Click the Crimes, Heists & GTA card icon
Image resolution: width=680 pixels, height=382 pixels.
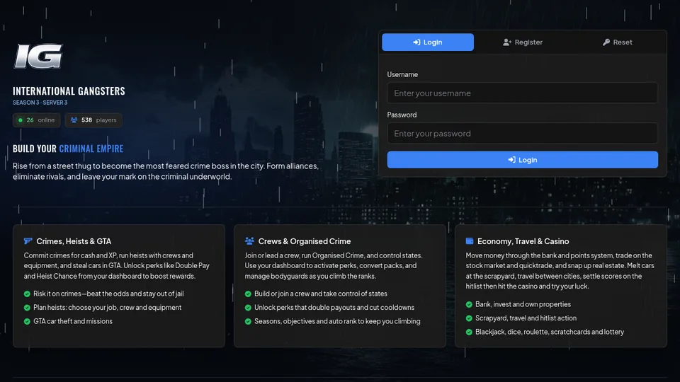coord(28,241)
